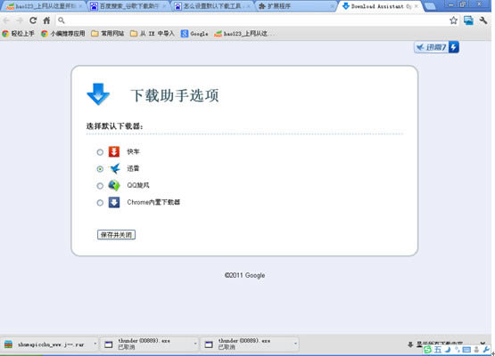Open dropdown of first thunder exe download
The image size is (495, 356).
[195, 344]
